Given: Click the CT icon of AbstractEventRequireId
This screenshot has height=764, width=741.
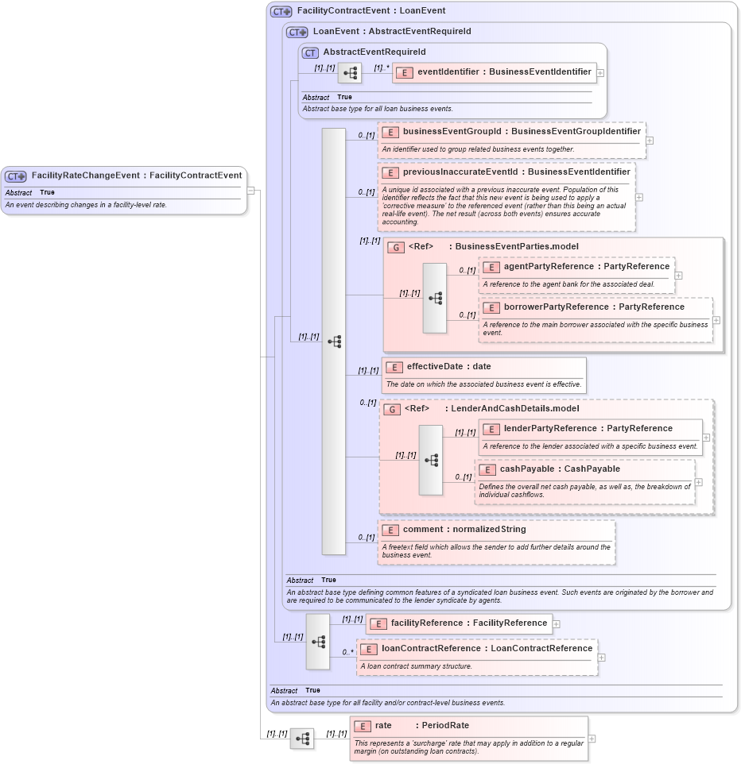Looking at the screenshot, I should pyautogui.click(x=309, y=52).
